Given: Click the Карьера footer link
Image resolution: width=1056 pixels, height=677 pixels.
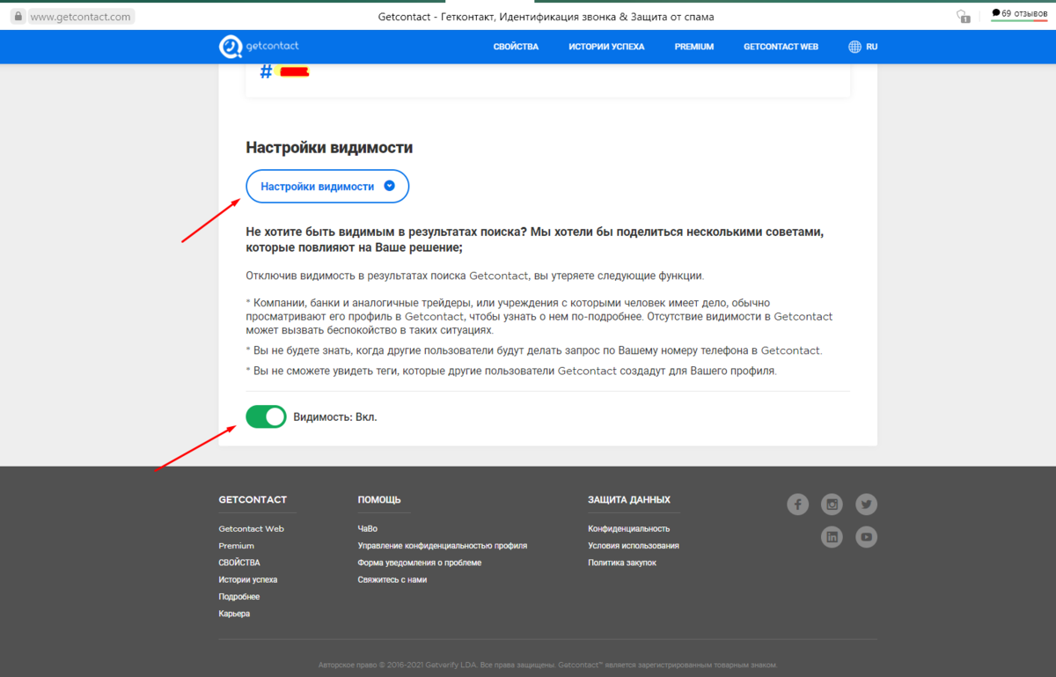Looking at the screenshot, I should click(234, 614).
